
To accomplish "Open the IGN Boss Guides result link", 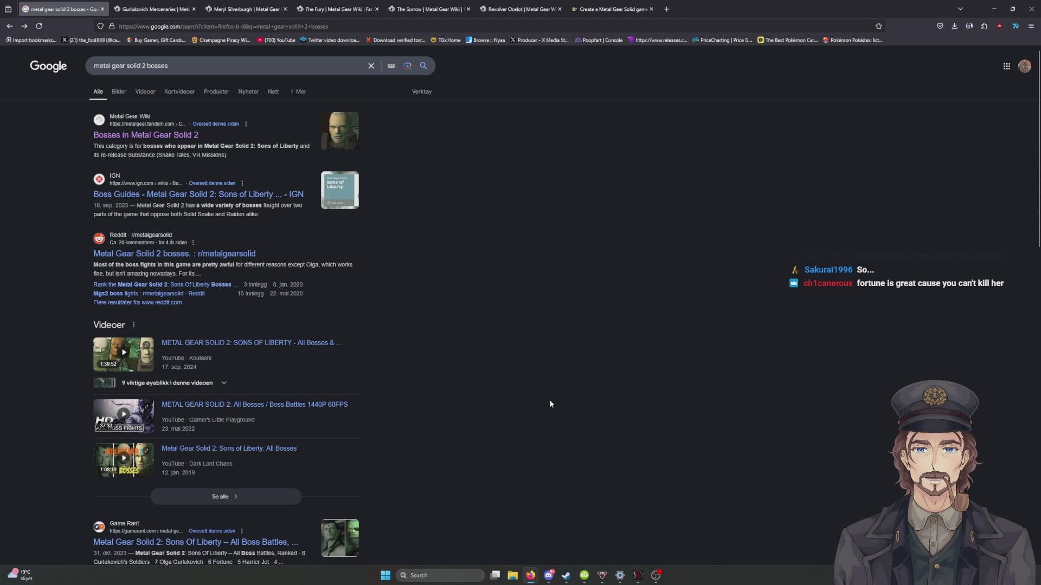I will click(198, 194).
